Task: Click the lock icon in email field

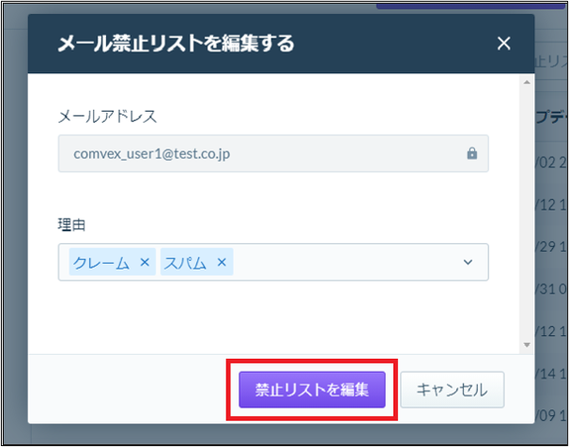Action: pyautogui.click(x=471, y=153)
